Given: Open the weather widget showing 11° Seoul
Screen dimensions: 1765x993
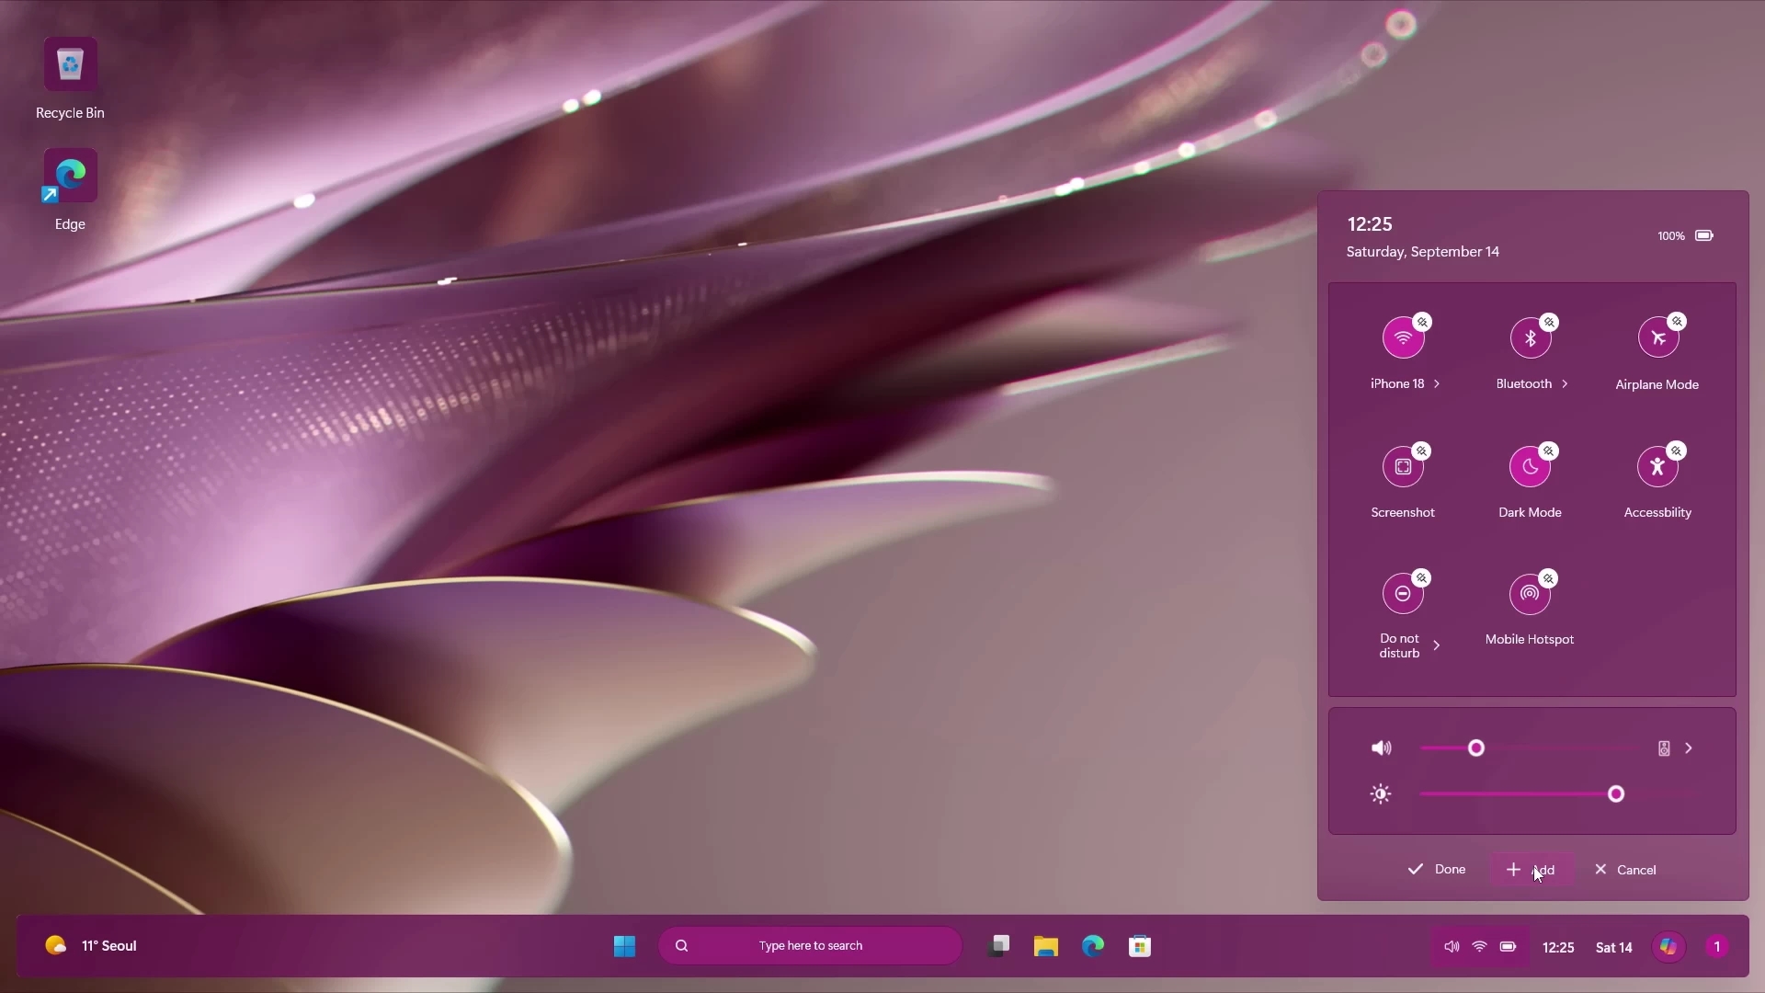Looking at the screenshot, I should coord(90,945).
